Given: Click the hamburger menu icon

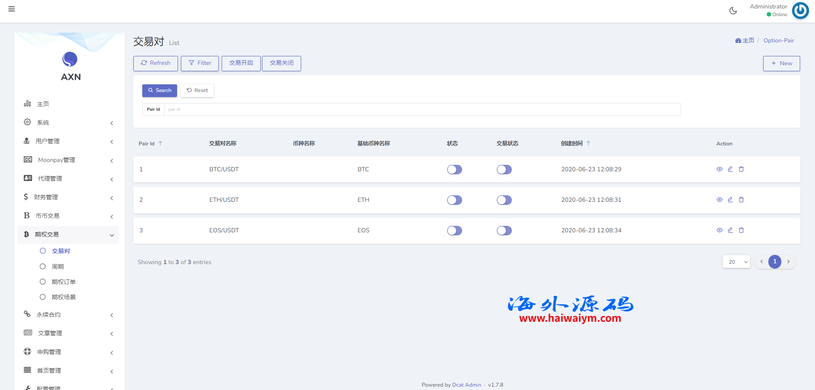Looking at the screenshot, I should [11, 9].
